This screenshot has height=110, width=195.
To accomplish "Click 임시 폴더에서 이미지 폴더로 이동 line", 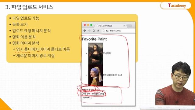I will click(43, 50).
